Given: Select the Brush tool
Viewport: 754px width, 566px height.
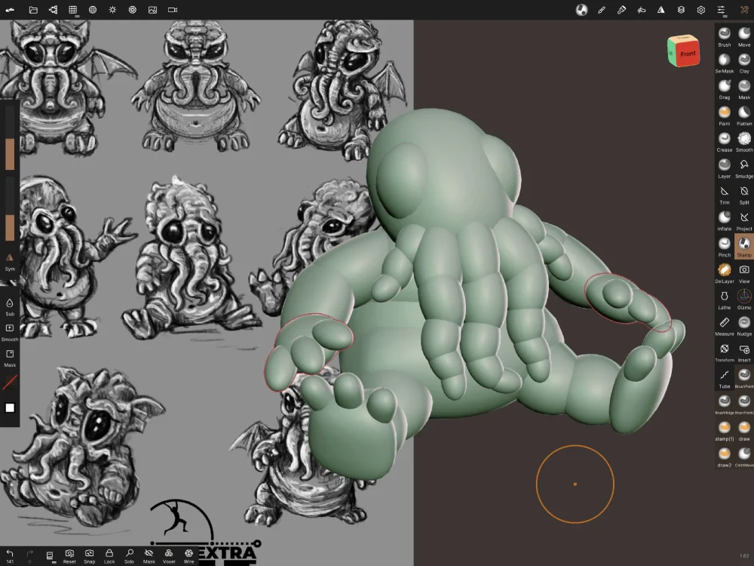Looking at the screenshot, I should pyautogui.click(x=724, y=36).
